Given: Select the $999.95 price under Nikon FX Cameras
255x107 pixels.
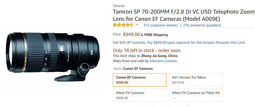Looking at the screenshot, I should coord(122,98).
